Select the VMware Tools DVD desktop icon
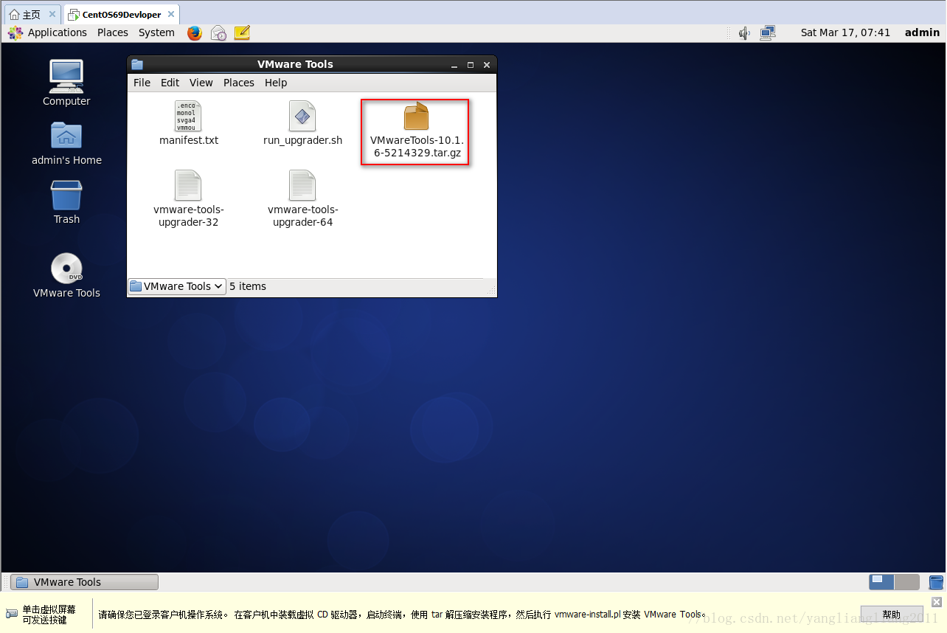The height and width of the screenshot is (633, 947). point(66,268)
